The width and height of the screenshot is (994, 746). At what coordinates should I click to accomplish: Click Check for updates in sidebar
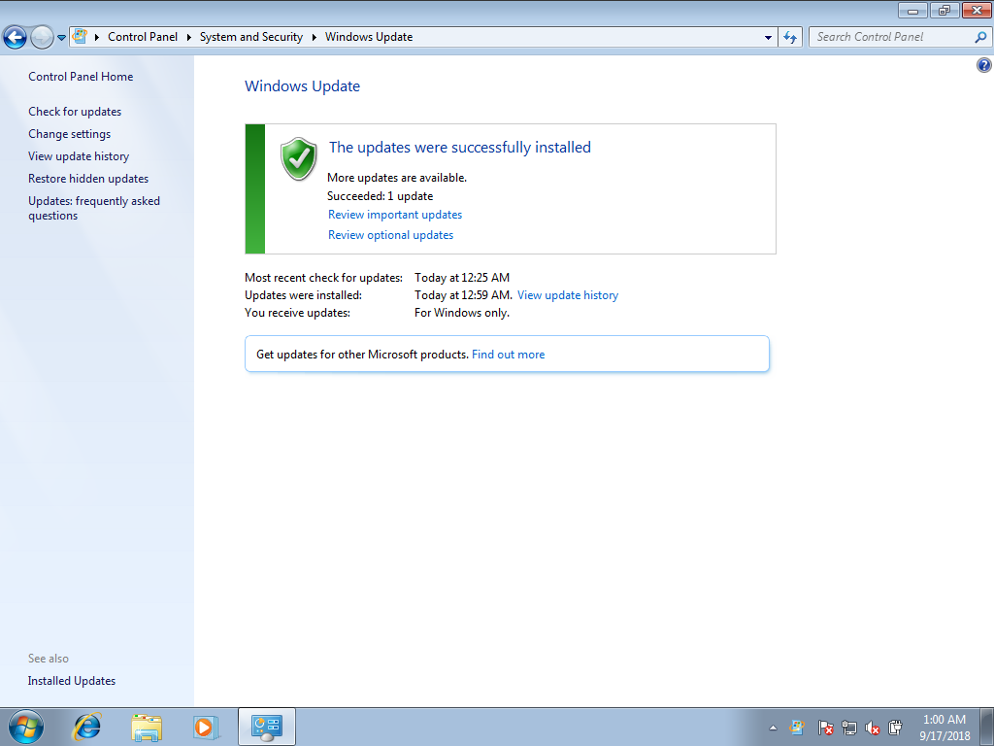pyautogui.click(x=75, y=112)
